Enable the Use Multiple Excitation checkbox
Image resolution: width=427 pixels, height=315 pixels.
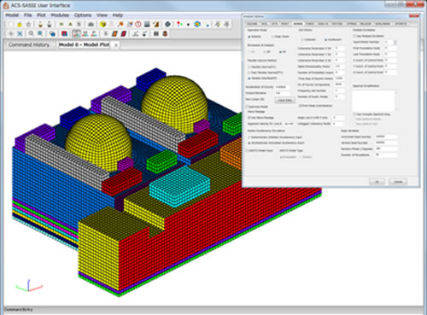coord(354,36)
